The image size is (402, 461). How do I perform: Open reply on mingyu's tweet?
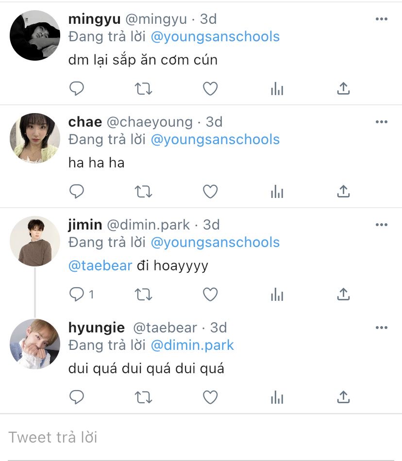pos(76,88)
